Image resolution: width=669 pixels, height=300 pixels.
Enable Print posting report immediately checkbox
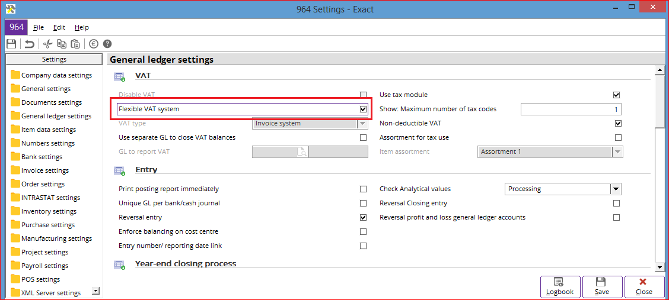[x=364, y=189]
